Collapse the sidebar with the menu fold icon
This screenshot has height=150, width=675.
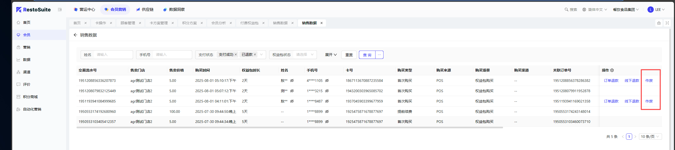click(x=59, y=10)
